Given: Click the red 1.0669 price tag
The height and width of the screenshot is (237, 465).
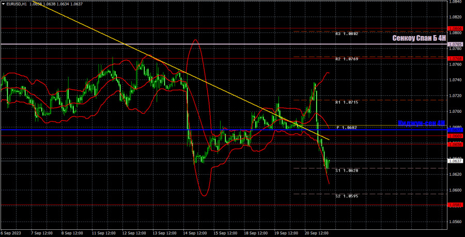Looking at the screenshot, I should (455, 136).
